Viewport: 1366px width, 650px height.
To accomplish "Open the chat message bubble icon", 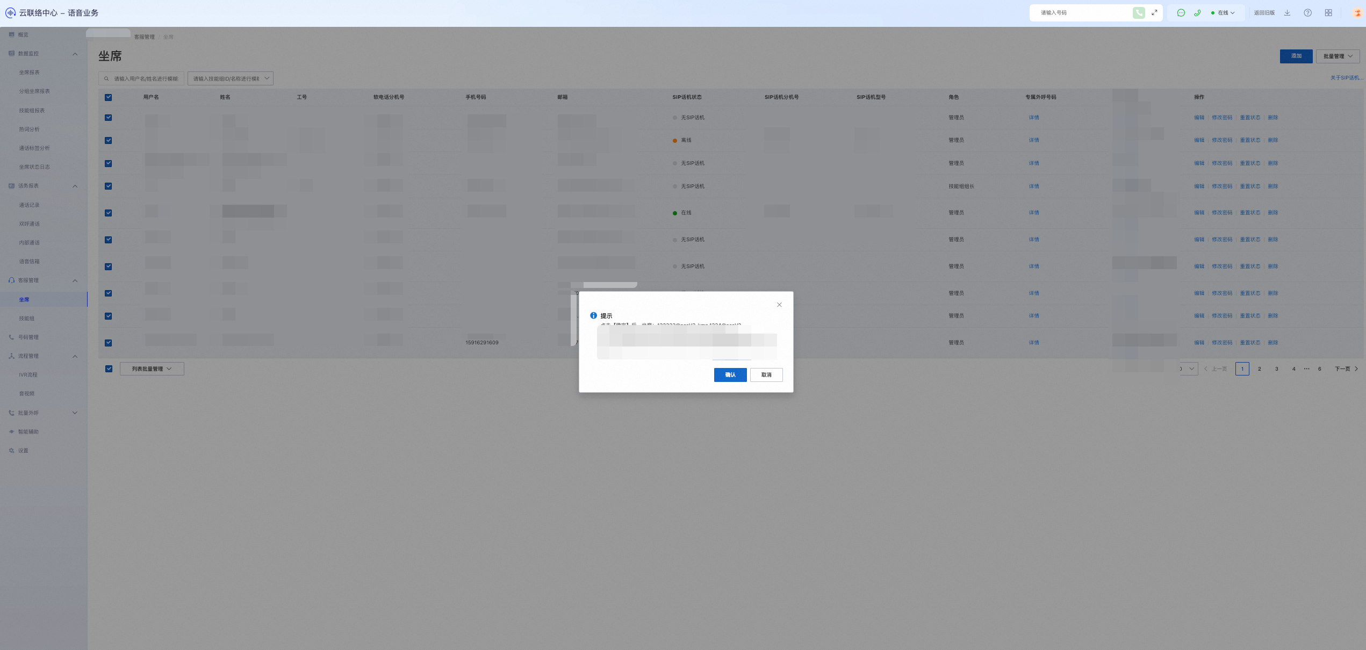I will [1181, 13].
